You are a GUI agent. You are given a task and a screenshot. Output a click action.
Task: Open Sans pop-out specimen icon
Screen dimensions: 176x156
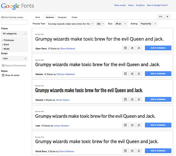point(139,48)
